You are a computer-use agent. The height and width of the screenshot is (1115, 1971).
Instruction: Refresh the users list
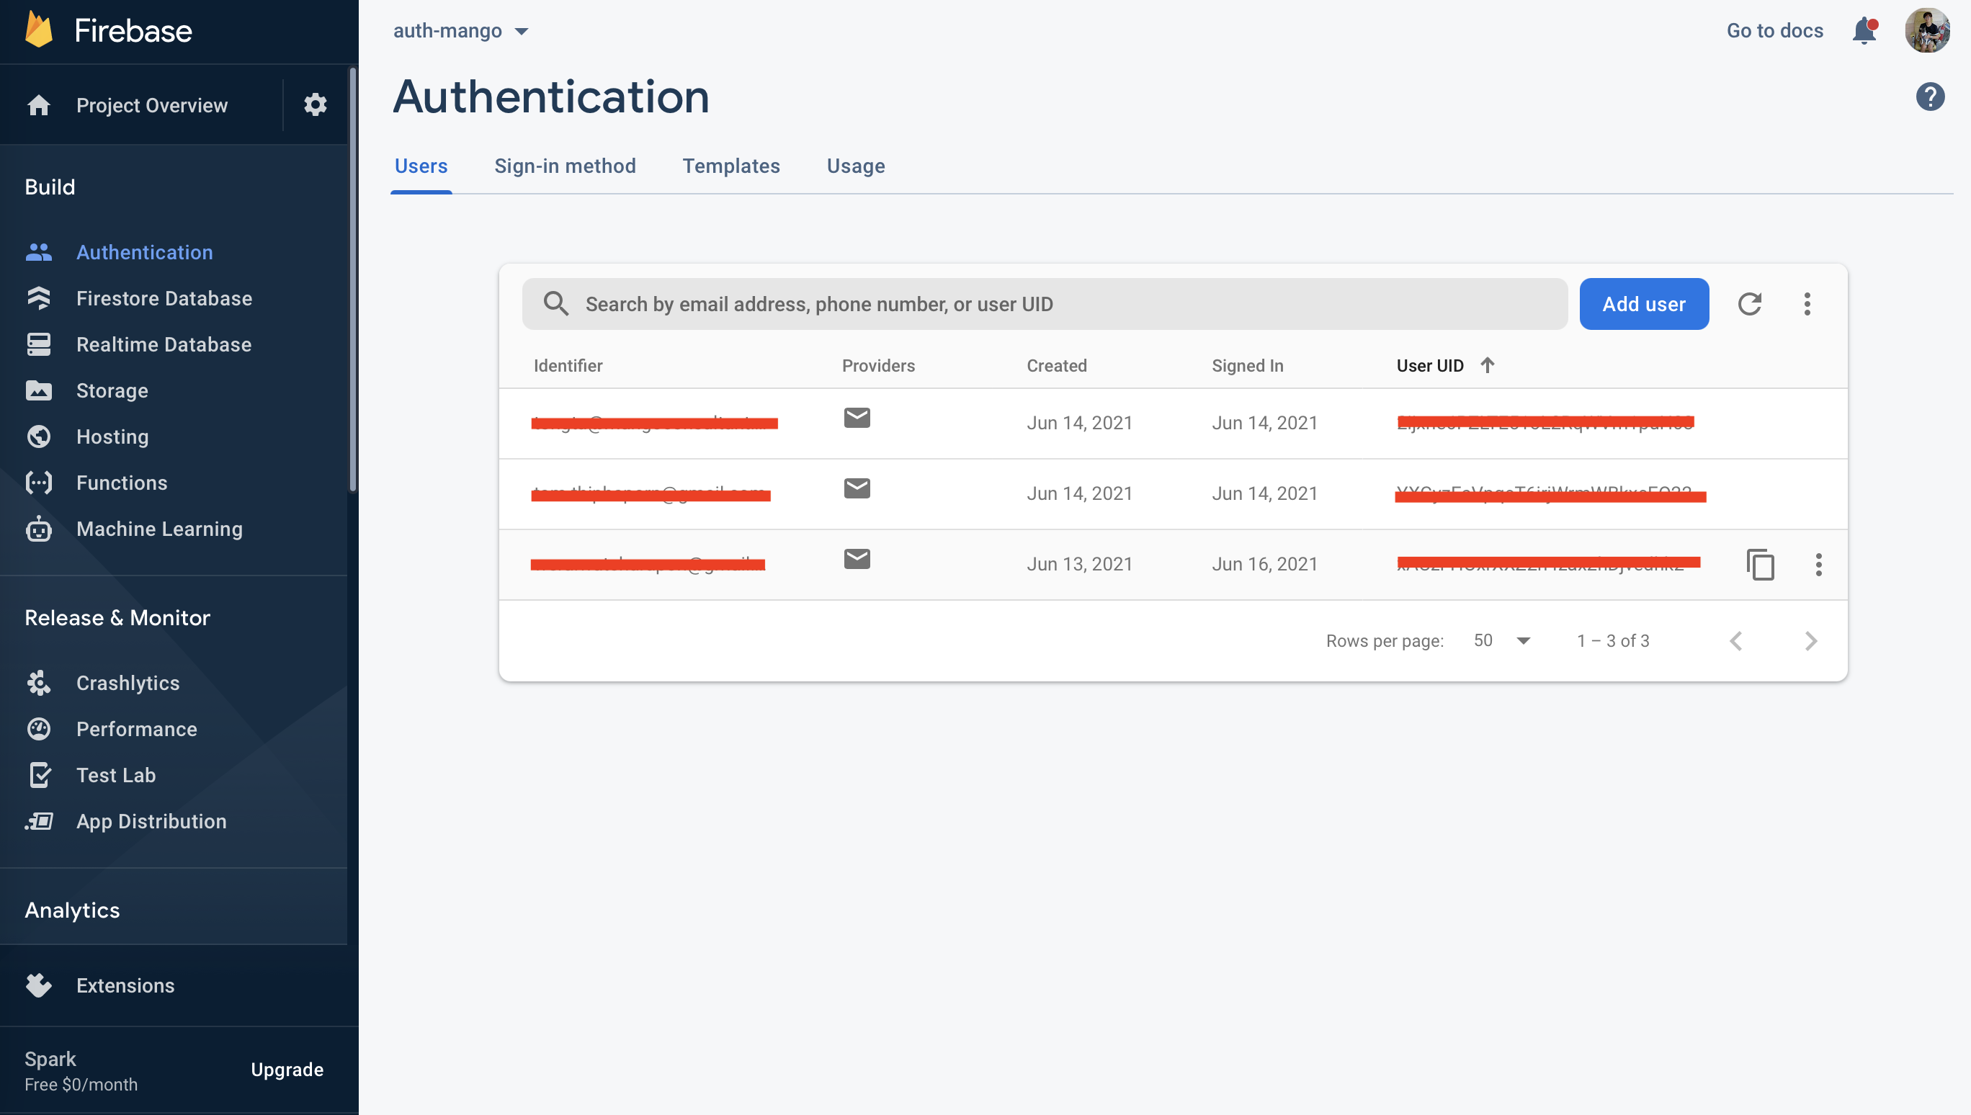pos(1749,304)
